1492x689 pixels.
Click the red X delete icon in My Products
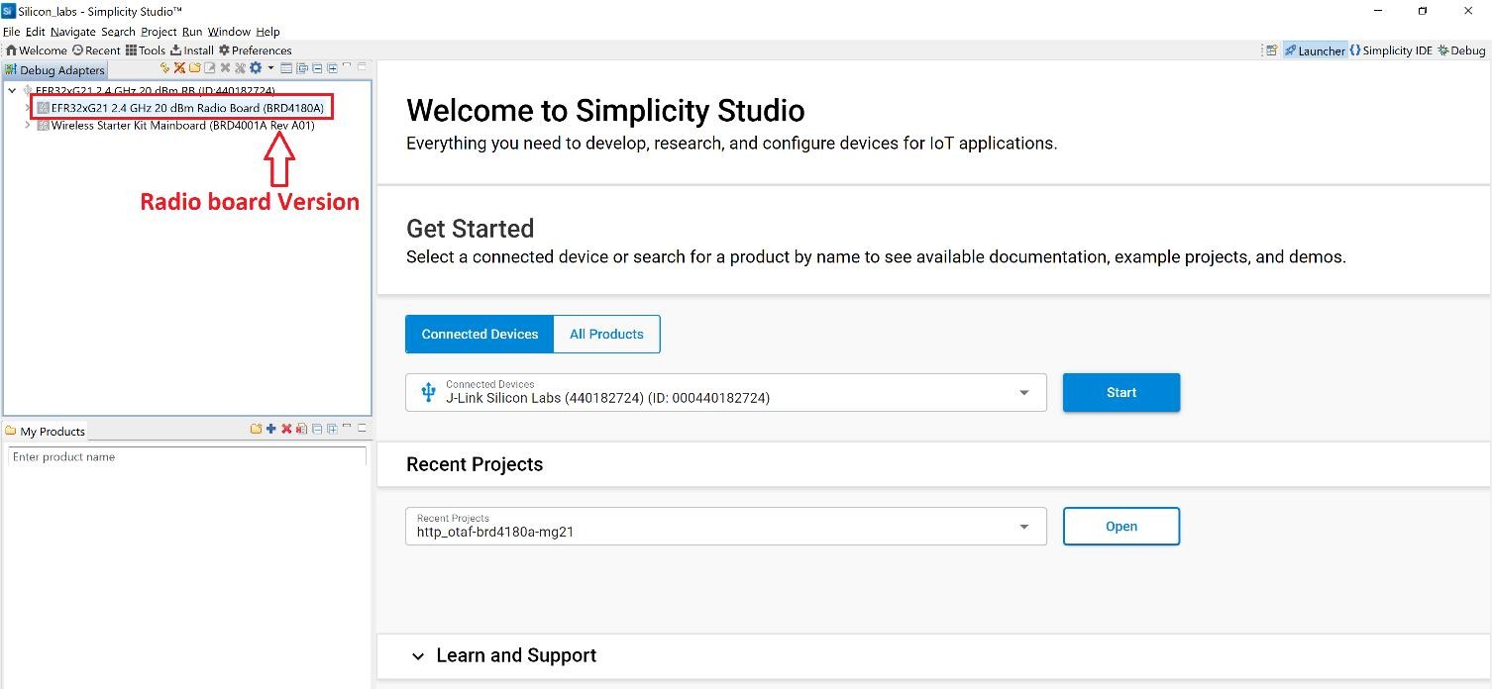tap(286, 429)
